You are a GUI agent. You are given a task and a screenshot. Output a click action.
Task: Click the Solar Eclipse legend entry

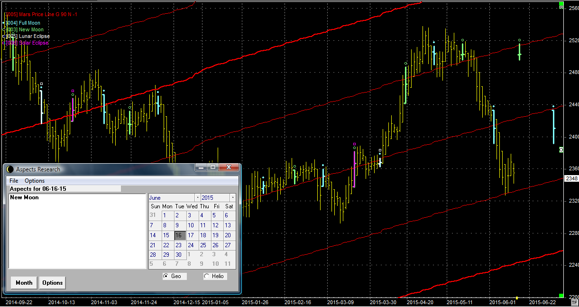(x=28, y=43)
